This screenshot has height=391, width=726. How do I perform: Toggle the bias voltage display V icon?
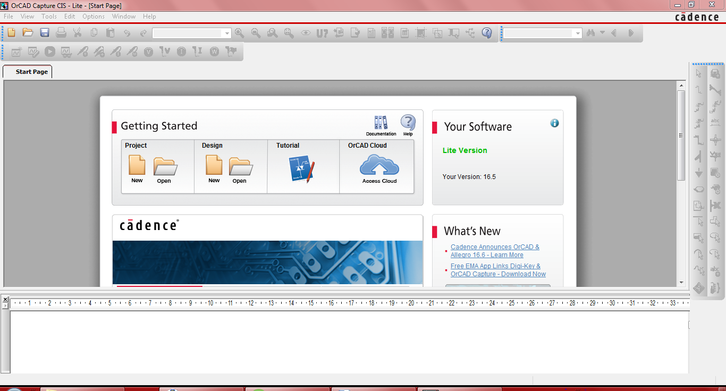[148, 52]
